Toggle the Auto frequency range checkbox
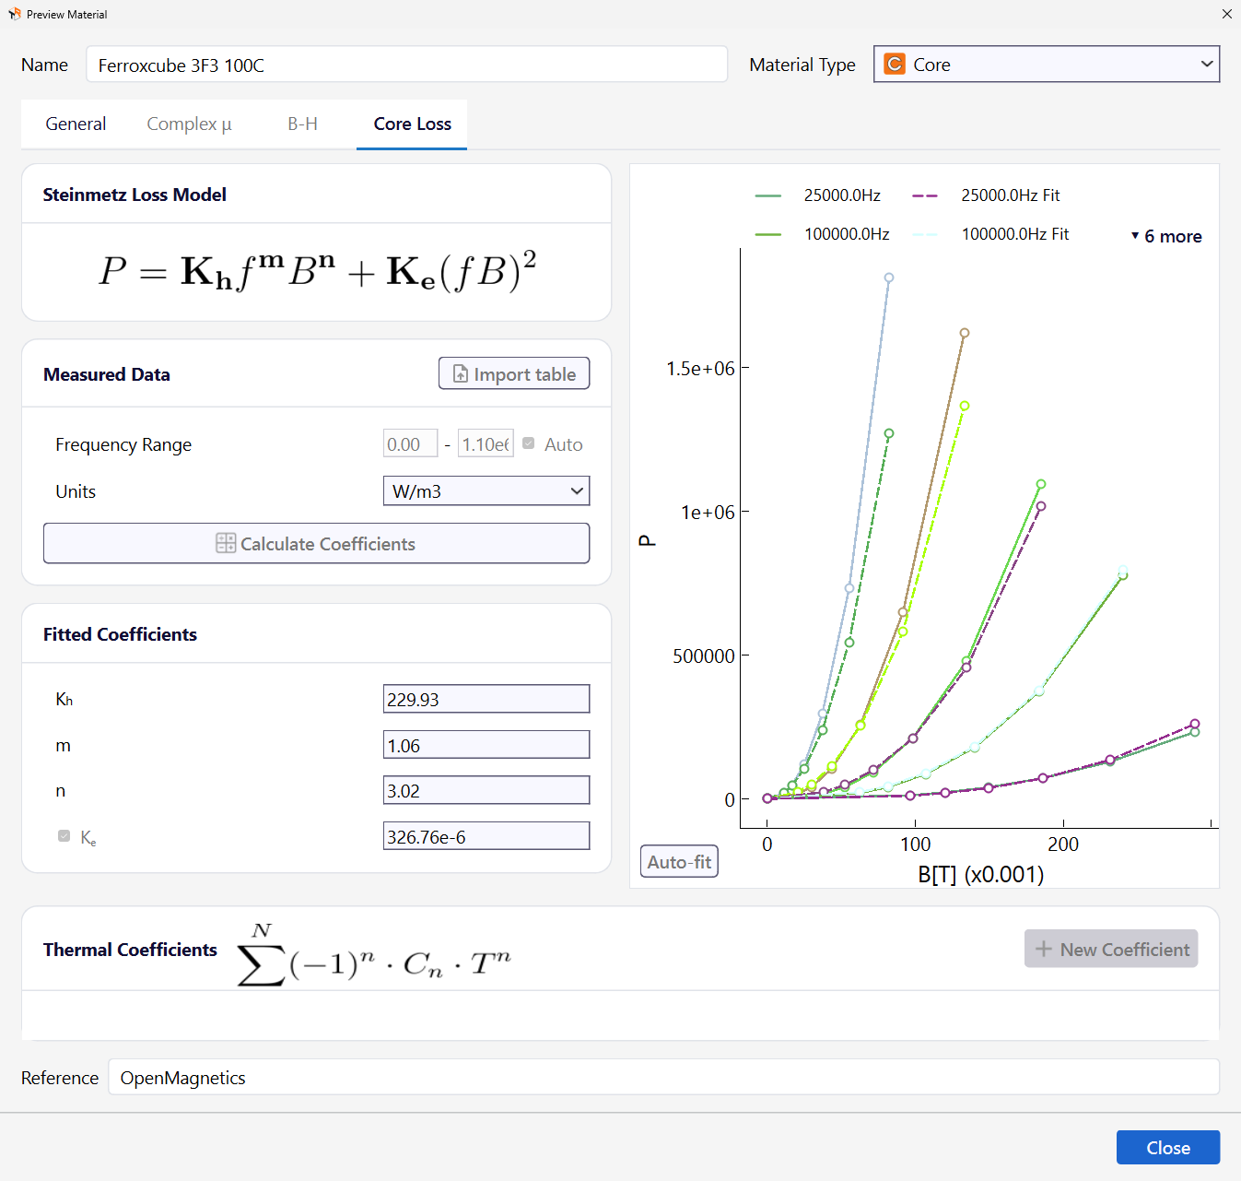The image size is (1241, 1181). [x=529, y=443]
